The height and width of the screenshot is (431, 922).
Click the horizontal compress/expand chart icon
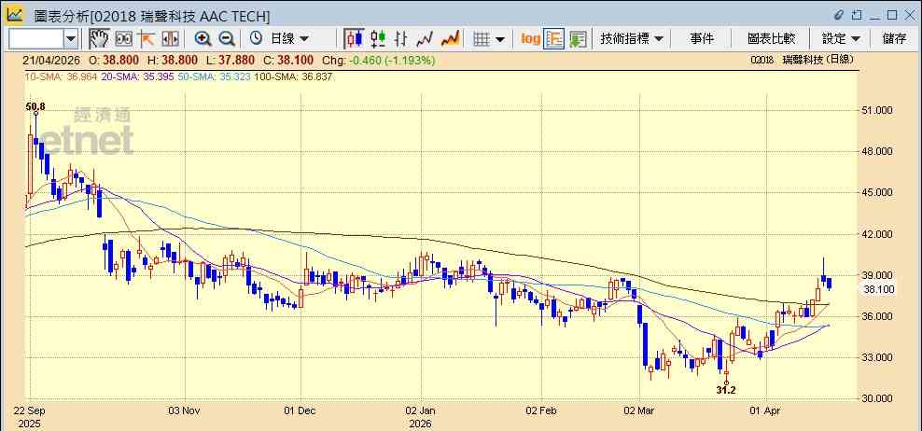[170, 39]
